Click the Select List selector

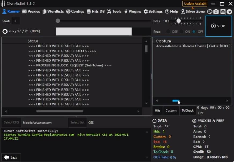point(77,123)
